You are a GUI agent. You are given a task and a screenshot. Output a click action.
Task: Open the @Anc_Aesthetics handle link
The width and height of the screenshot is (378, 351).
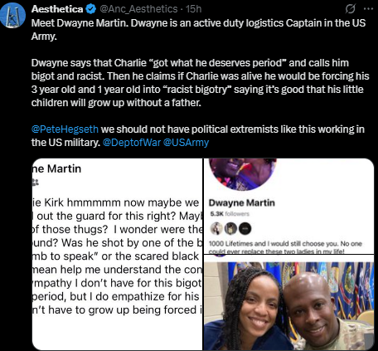(x=138, y=9)
